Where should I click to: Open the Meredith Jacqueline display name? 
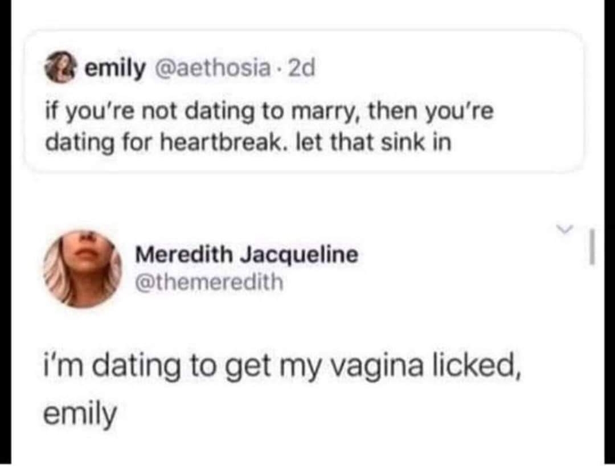247,255
